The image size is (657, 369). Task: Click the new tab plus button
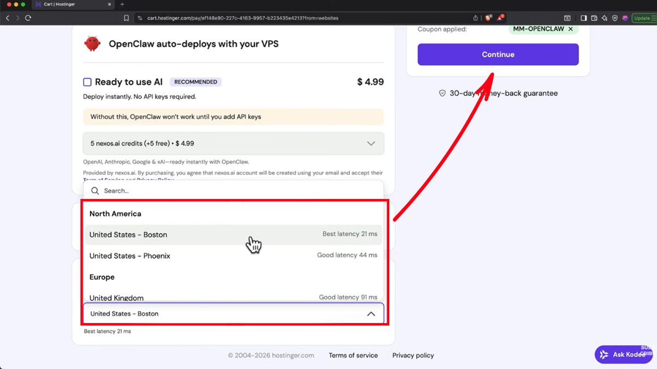point(122,4)
